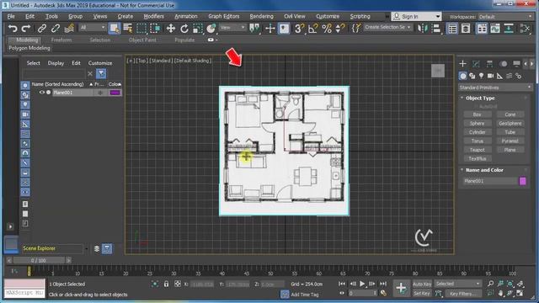Select Helpers category icon
Screen dimensions: 539x303
tap(499, 76)
